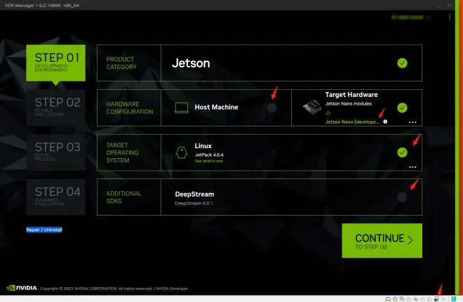Toggle the Linux JetPack green checkmark
Image resolution: width=463 pixels, height=302 pixels.
[402, 152]
